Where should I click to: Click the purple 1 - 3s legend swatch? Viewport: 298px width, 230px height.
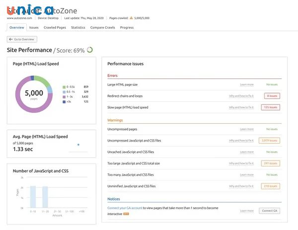[x=64, y=96]
